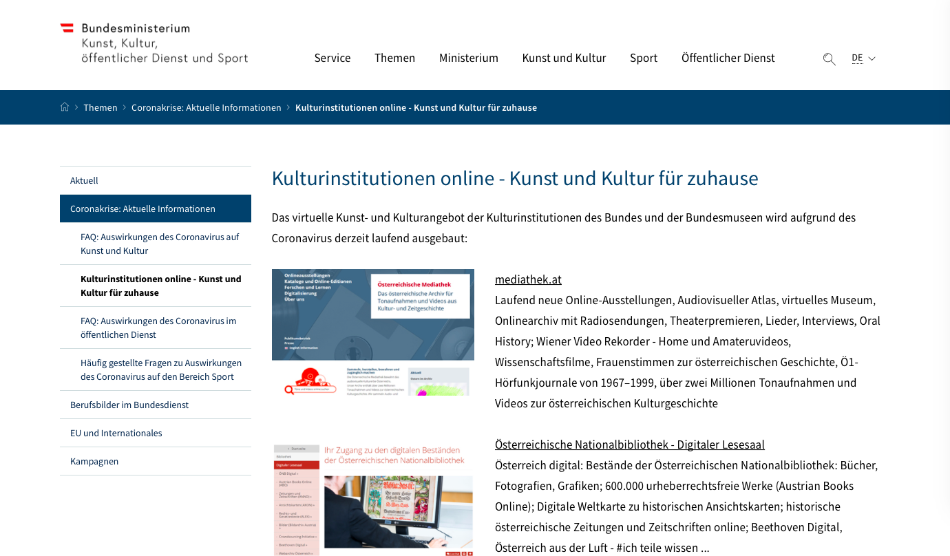950x556 pixels.
Task: Click the current page breadcrumb Kulturinstitutionen online
Action: click(416, 107)
